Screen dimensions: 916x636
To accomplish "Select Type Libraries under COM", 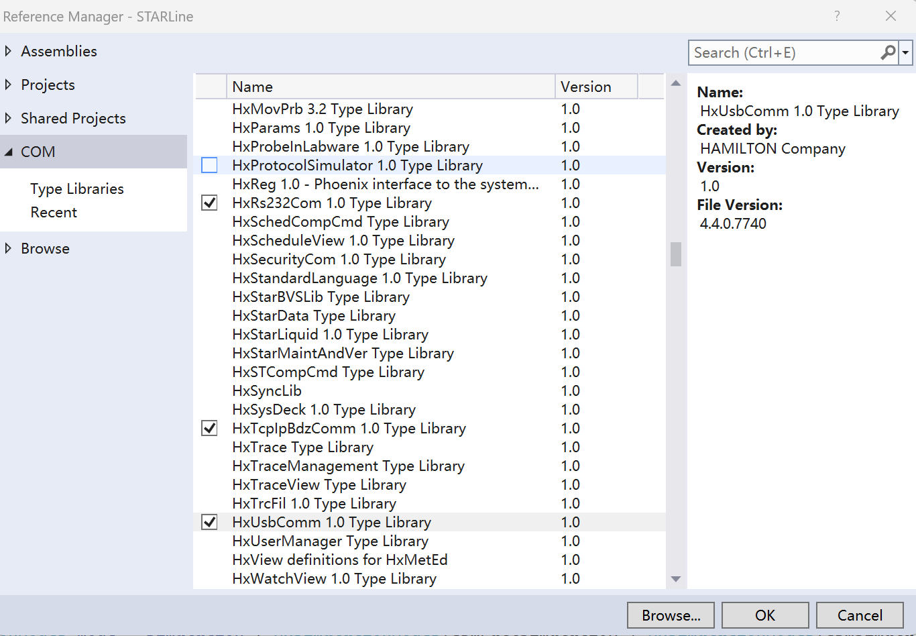I will pos(77,189).
